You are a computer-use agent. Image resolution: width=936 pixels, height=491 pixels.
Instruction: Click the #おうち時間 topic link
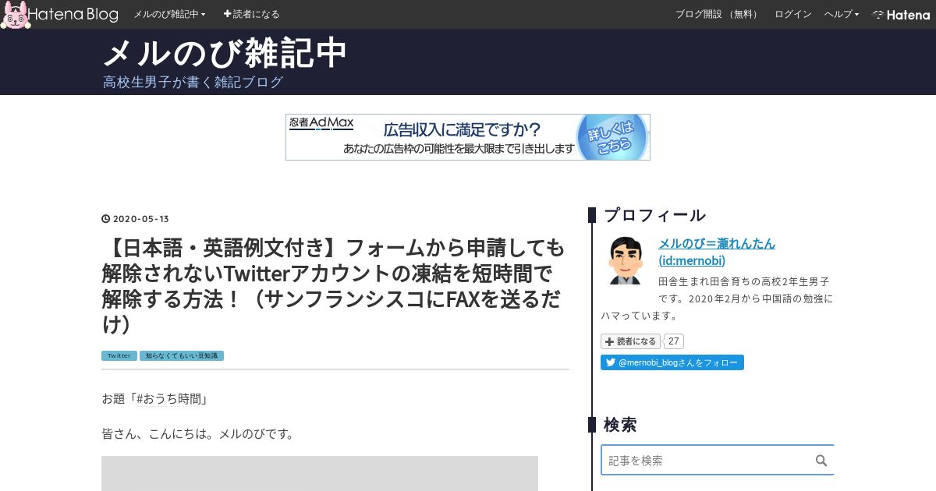[x=170, y=399]
